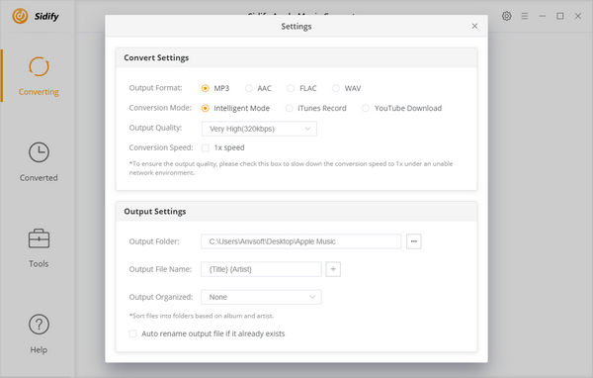Check Auto rename output file option

(132, 333)
